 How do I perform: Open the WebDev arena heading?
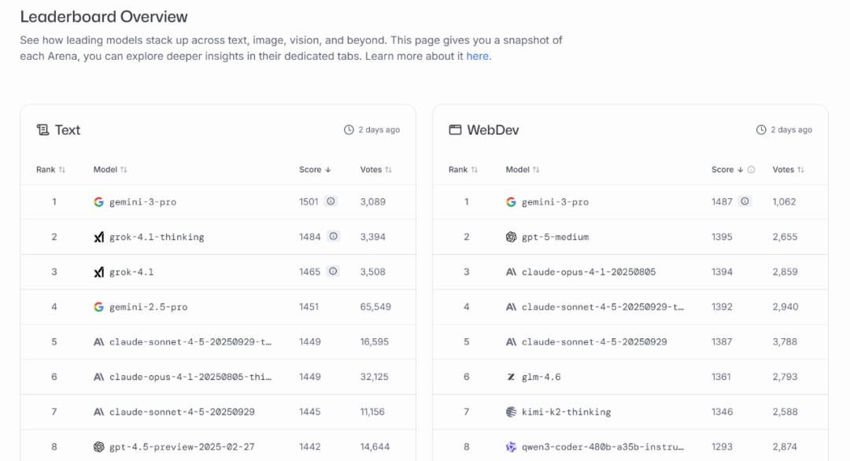tap(493, 130)
